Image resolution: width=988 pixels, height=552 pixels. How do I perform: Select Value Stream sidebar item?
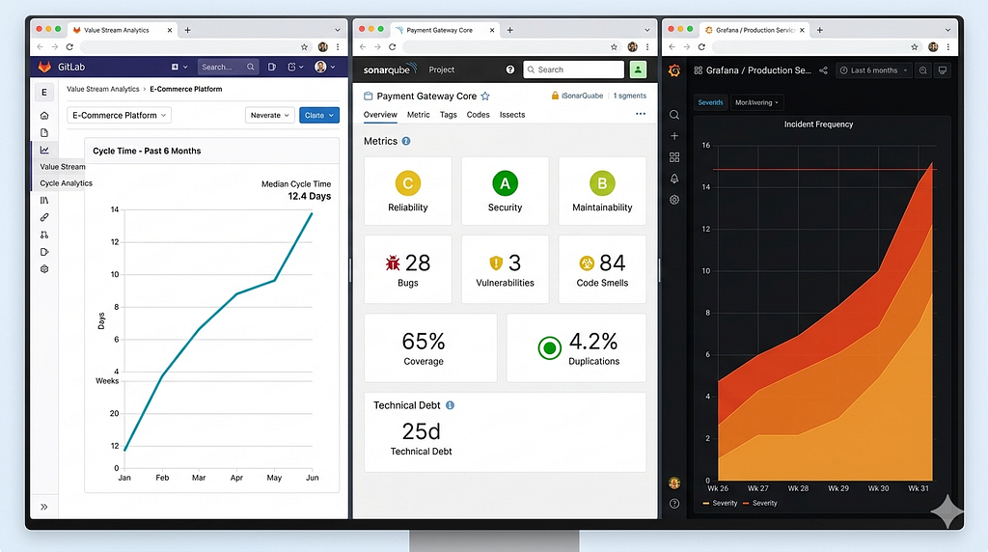pyautogui.click(x=62, y=166)
